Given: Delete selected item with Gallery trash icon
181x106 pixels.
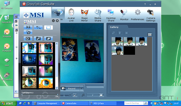Looking at the screenshot, I should 120,33.
